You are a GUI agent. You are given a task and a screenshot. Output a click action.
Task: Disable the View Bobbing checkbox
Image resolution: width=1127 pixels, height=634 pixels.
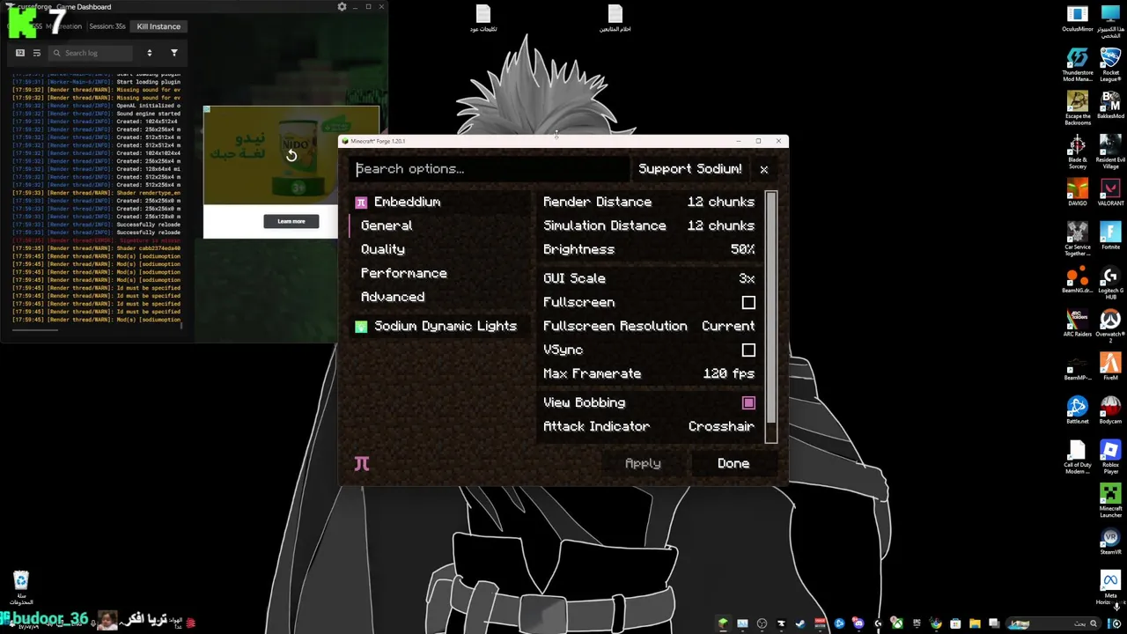pyautogui.click(x=748, y=402)
